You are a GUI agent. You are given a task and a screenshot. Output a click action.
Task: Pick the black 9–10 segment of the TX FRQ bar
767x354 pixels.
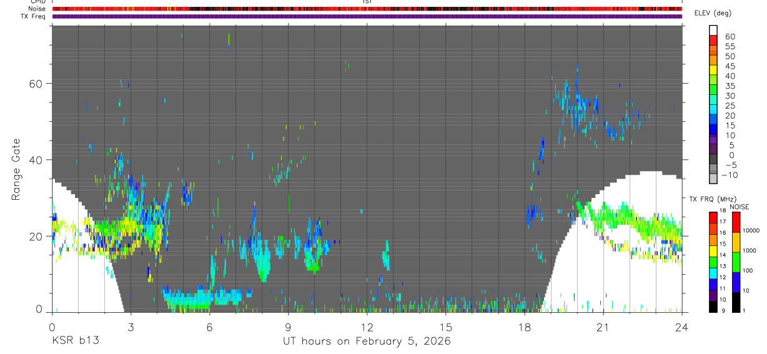click(712, 307)
